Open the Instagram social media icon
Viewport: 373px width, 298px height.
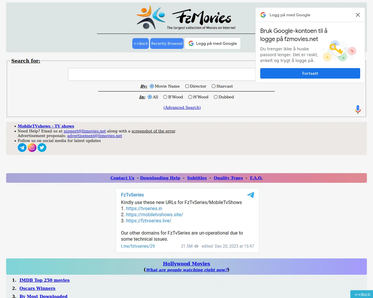pyautogui.click(x=32, y=148)
